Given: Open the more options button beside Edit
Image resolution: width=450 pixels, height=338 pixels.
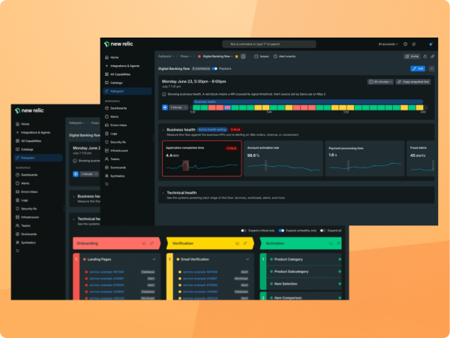Looking at the screenshot, I should [x=432, y=68].
